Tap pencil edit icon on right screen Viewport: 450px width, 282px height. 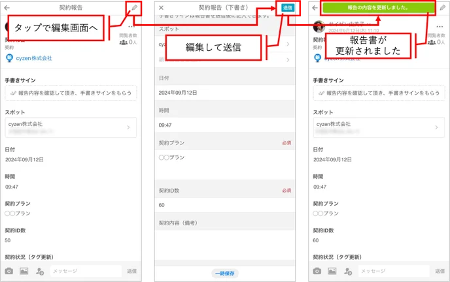443,8
